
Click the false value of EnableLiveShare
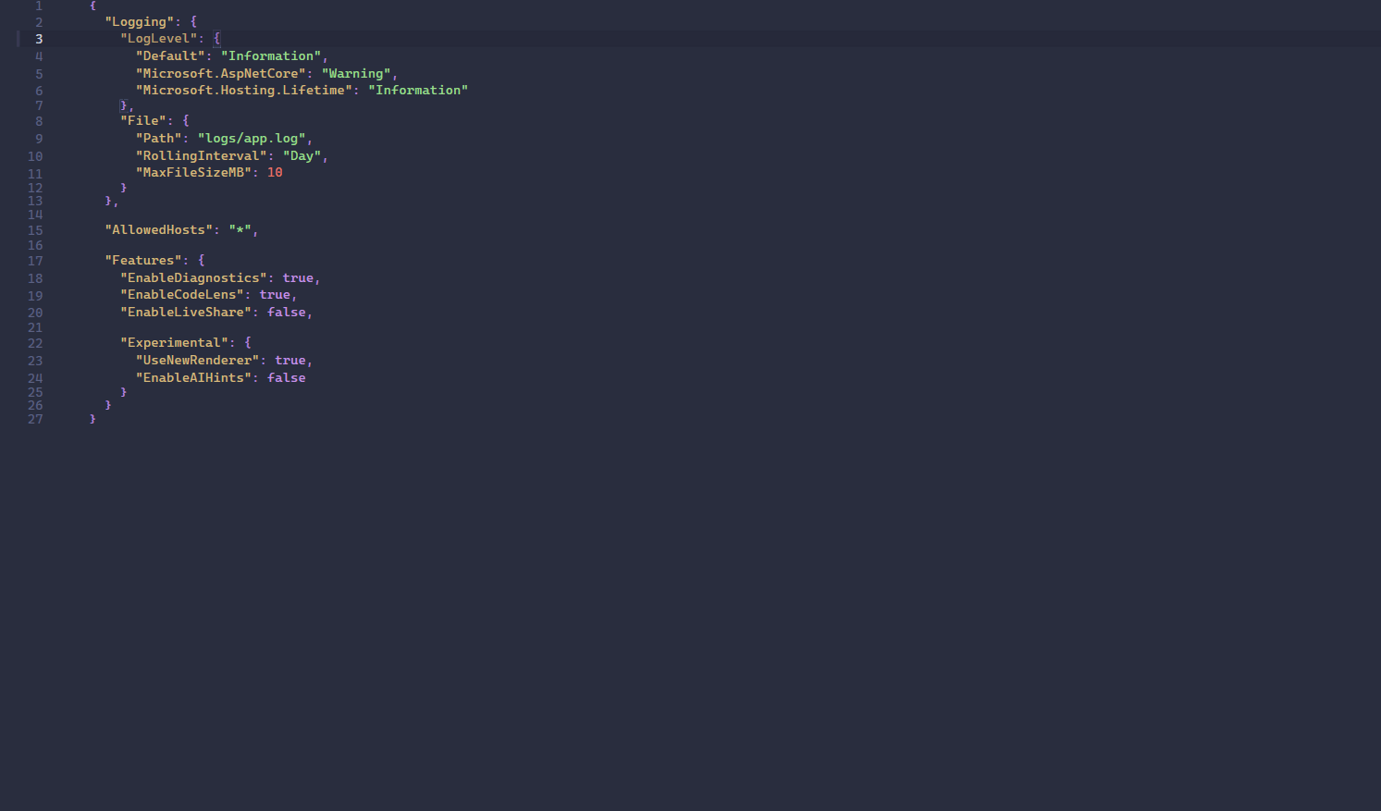tap(287, 312)
